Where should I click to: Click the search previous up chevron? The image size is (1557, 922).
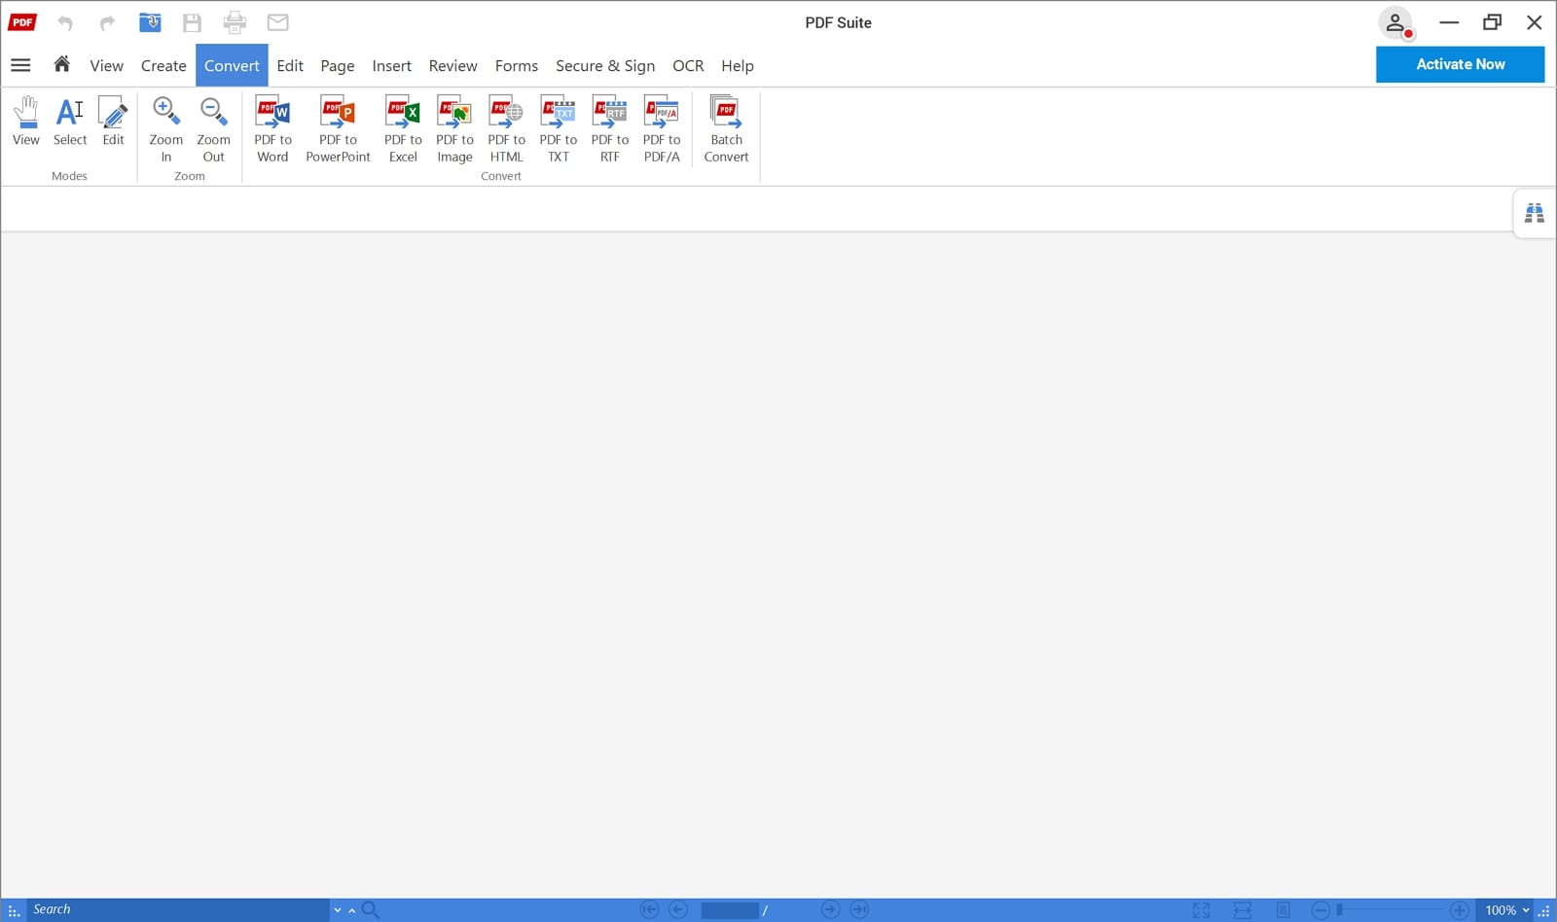pos(351,910)
